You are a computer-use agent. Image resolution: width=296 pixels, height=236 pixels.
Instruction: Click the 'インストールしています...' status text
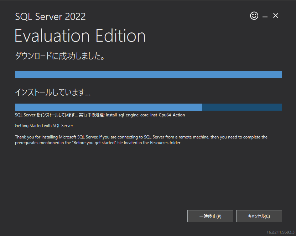point(53,92)
